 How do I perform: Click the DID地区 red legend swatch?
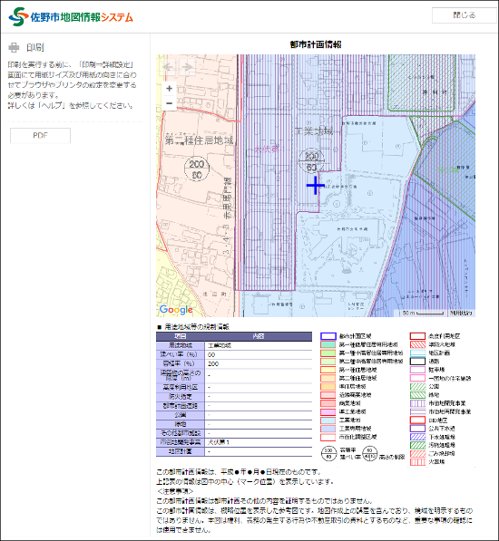[x=417, y=420]
